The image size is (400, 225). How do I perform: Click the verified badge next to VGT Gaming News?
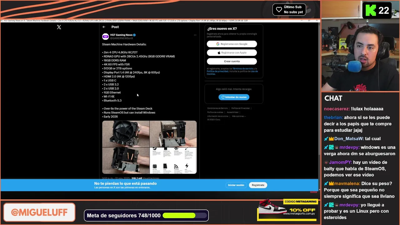click(x=135, y=35)
